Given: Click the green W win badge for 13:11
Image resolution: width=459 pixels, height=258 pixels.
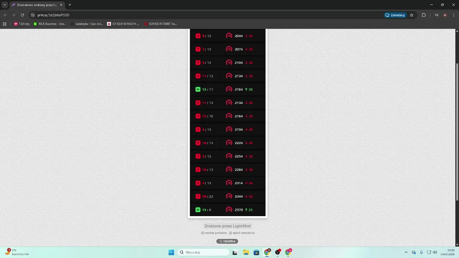Looking at the screenshot, I should [198, 90].
